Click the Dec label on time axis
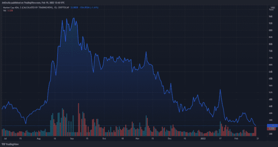The image size is (278, 147). tap(169, 138)
